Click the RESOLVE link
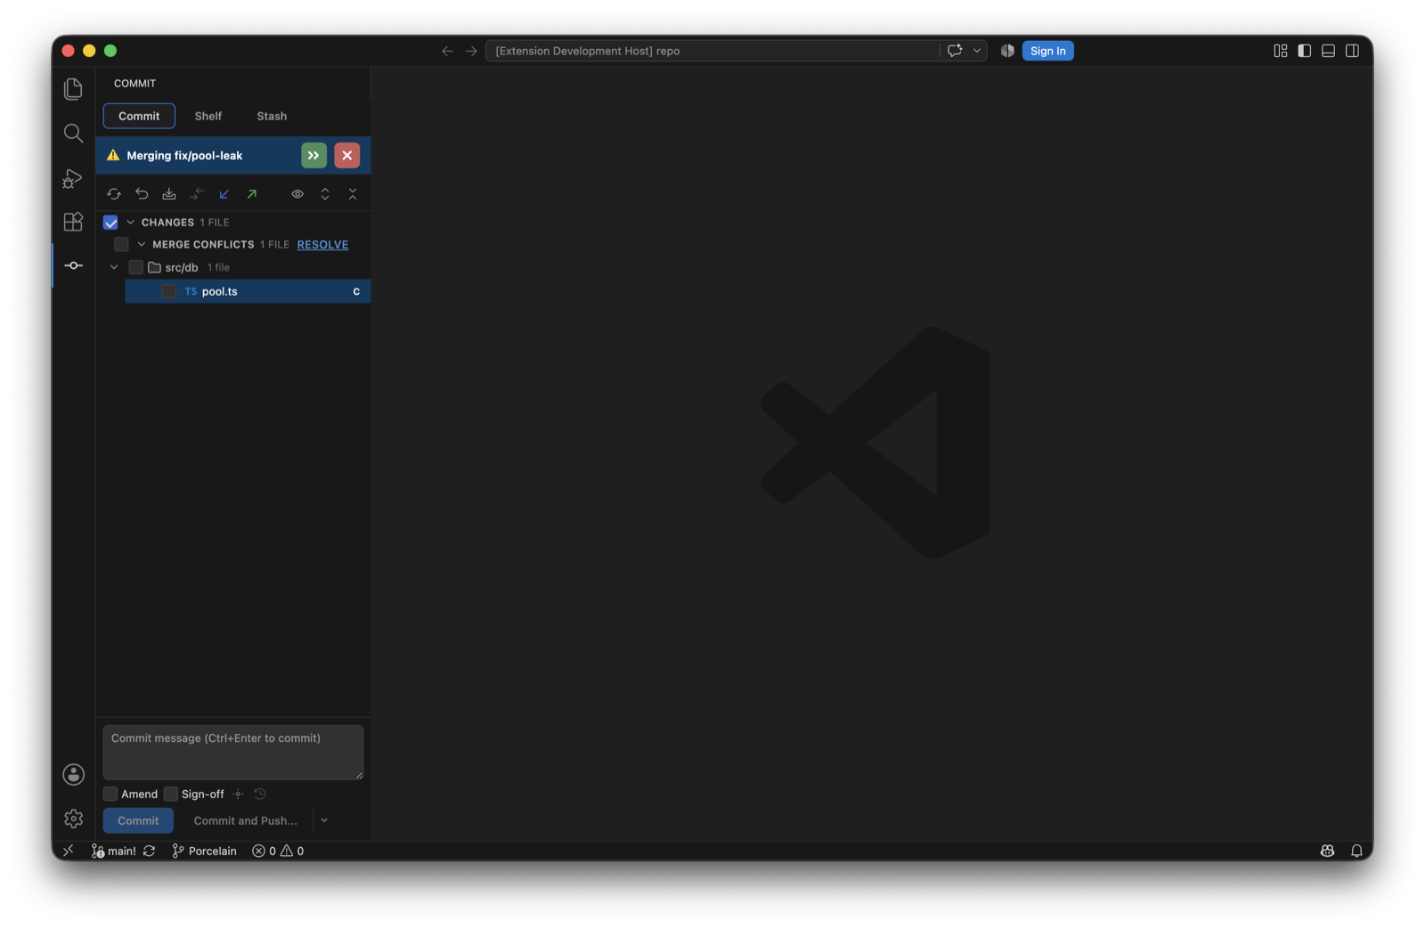The width and height of the screenshot is (1425, 929). tap(322, 244)
